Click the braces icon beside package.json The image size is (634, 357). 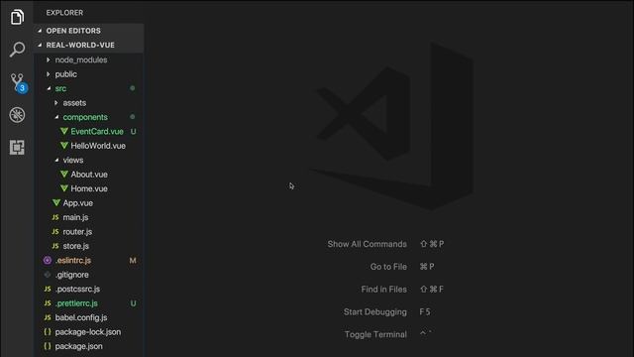tap(48, 346)
